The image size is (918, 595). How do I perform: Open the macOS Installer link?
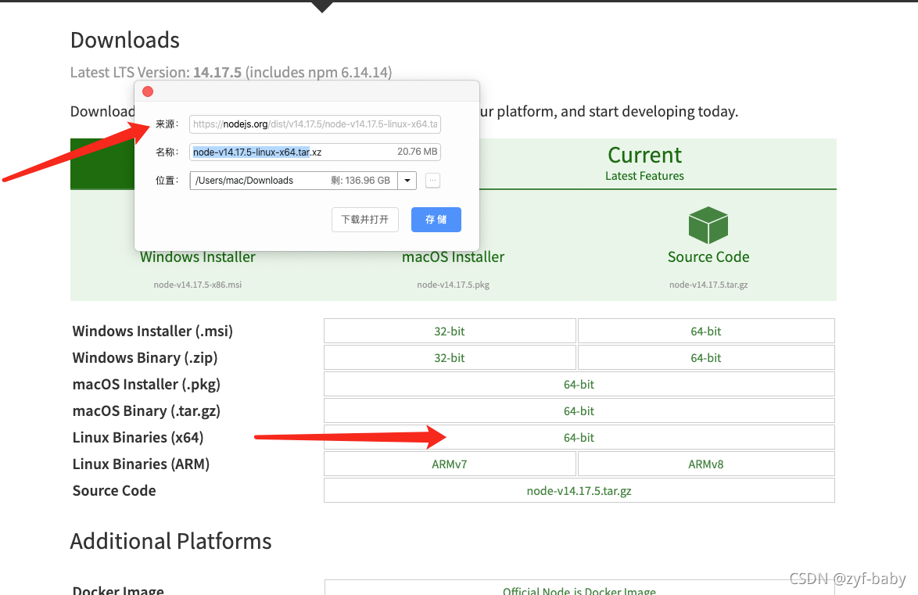454,257
